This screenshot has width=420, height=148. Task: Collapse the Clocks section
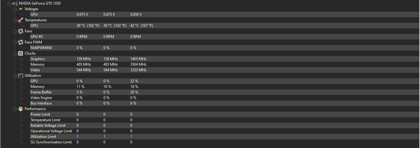(x=15, y=54)
